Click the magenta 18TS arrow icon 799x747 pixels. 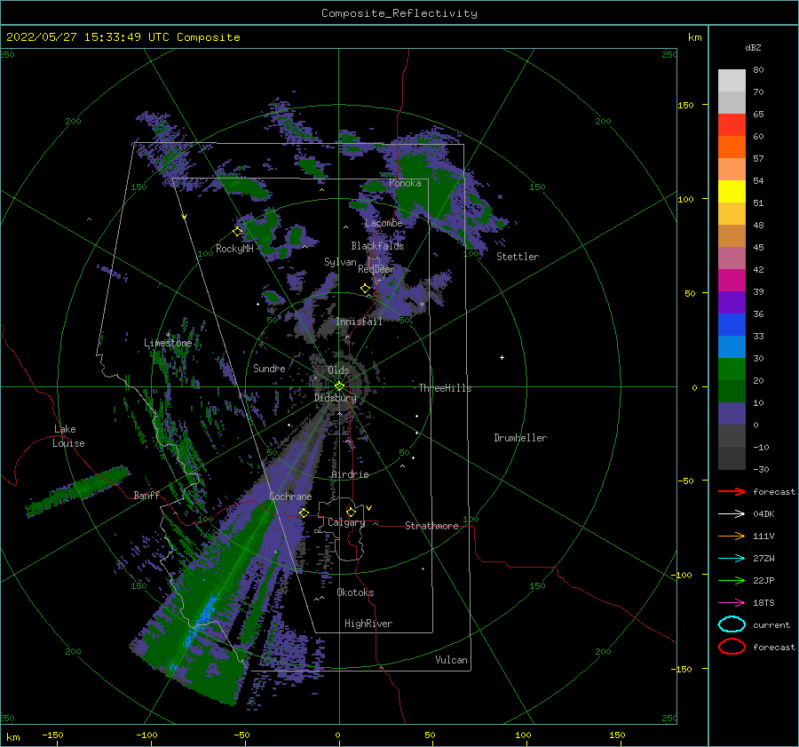pos(732,603)
